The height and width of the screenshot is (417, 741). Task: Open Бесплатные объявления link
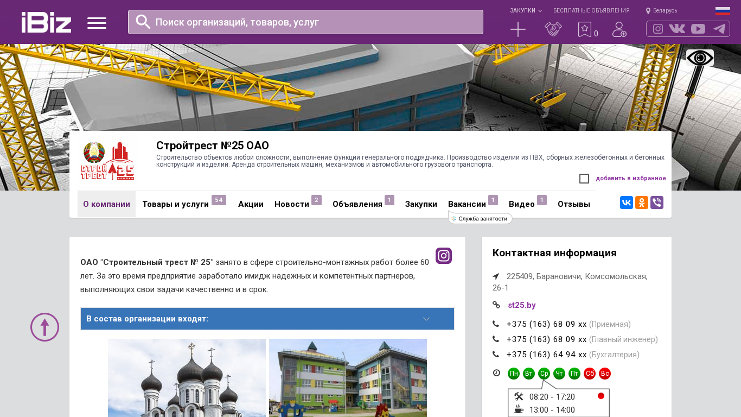click(x=591, y=11)
